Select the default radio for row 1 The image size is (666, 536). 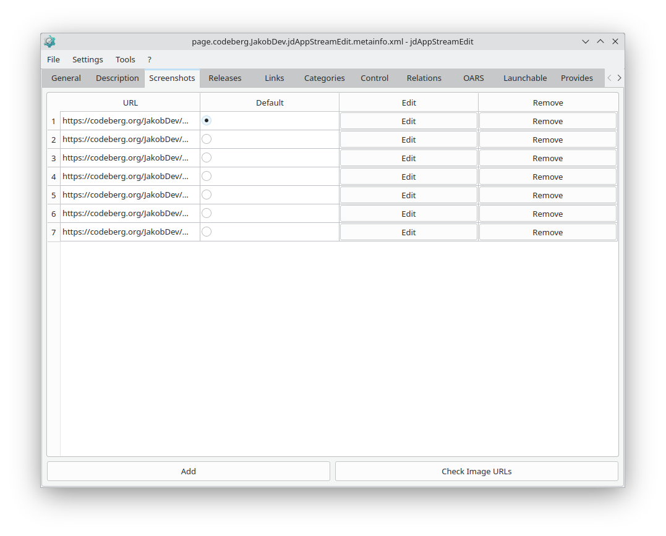tap(207, 120)
